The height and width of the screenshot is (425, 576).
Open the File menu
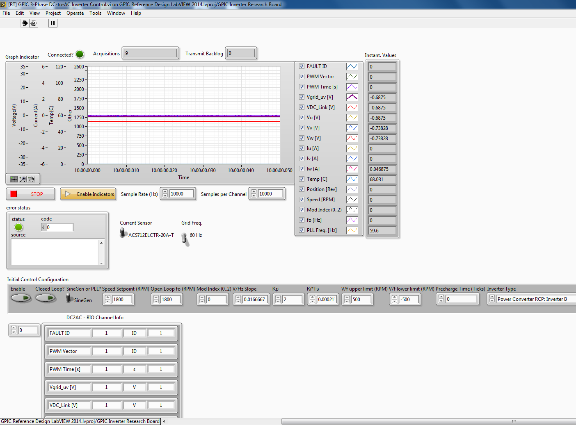(x=6, y=13)
